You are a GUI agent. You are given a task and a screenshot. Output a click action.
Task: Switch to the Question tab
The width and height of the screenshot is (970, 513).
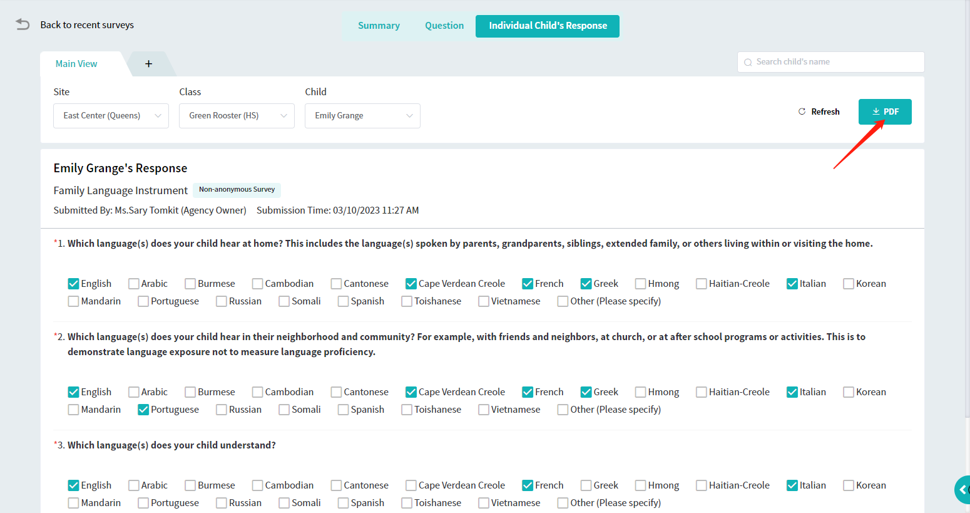(444, 26)
